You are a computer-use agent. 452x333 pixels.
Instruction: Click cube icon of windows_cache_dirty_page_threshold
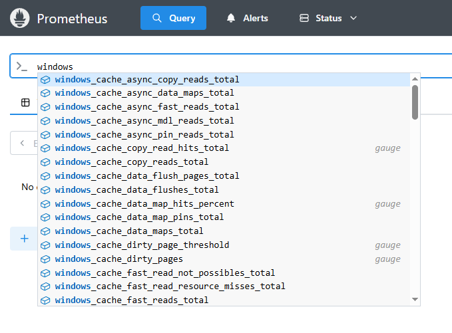click(45, 245)
